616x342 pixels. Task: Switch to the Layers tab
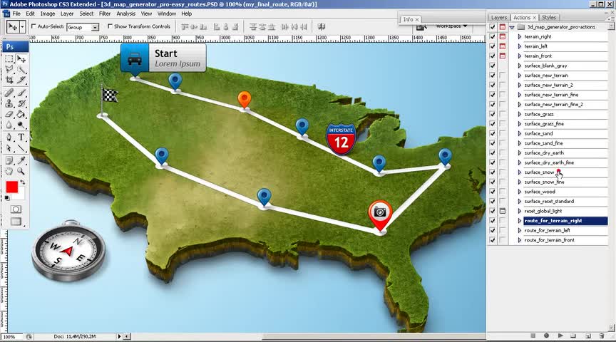click(499, 18)
